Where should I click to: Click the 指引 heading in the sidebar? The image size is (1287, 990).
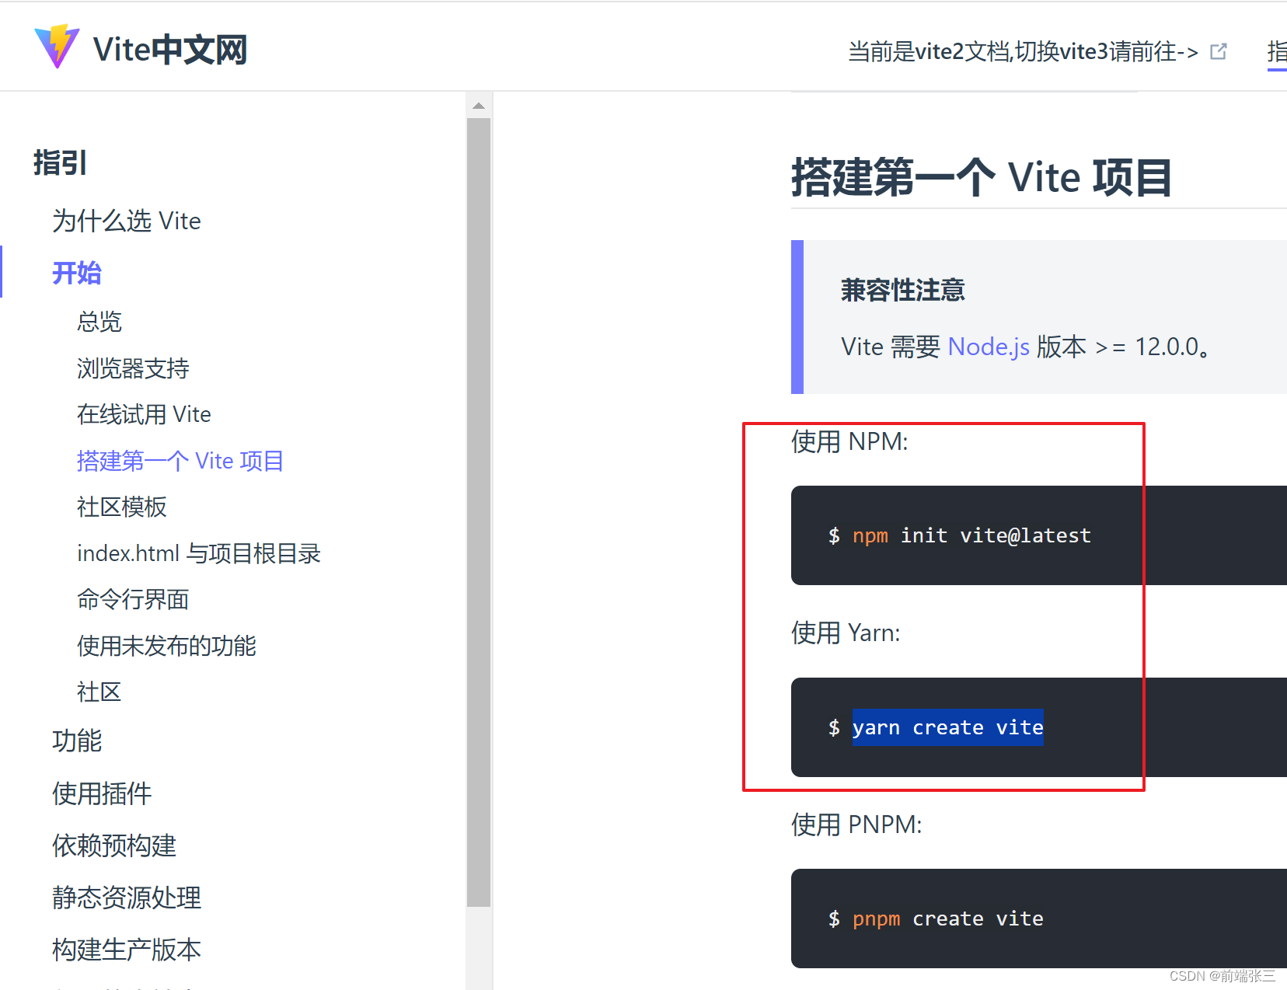click(61, 163)
